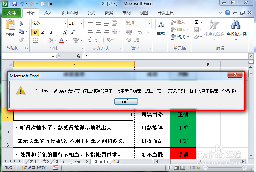Click the Cut scissors icon
This screenshot has height=172, width=256.
pos(21,23)
